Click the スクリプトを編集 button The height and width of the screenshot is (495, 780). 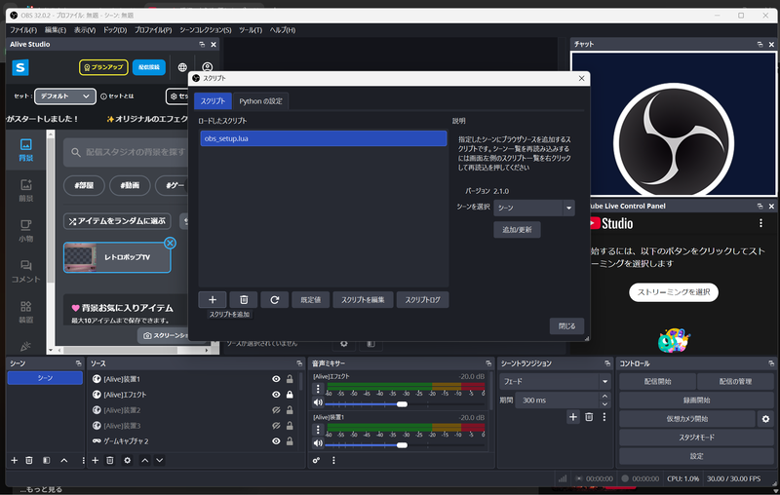pos(363,300)
